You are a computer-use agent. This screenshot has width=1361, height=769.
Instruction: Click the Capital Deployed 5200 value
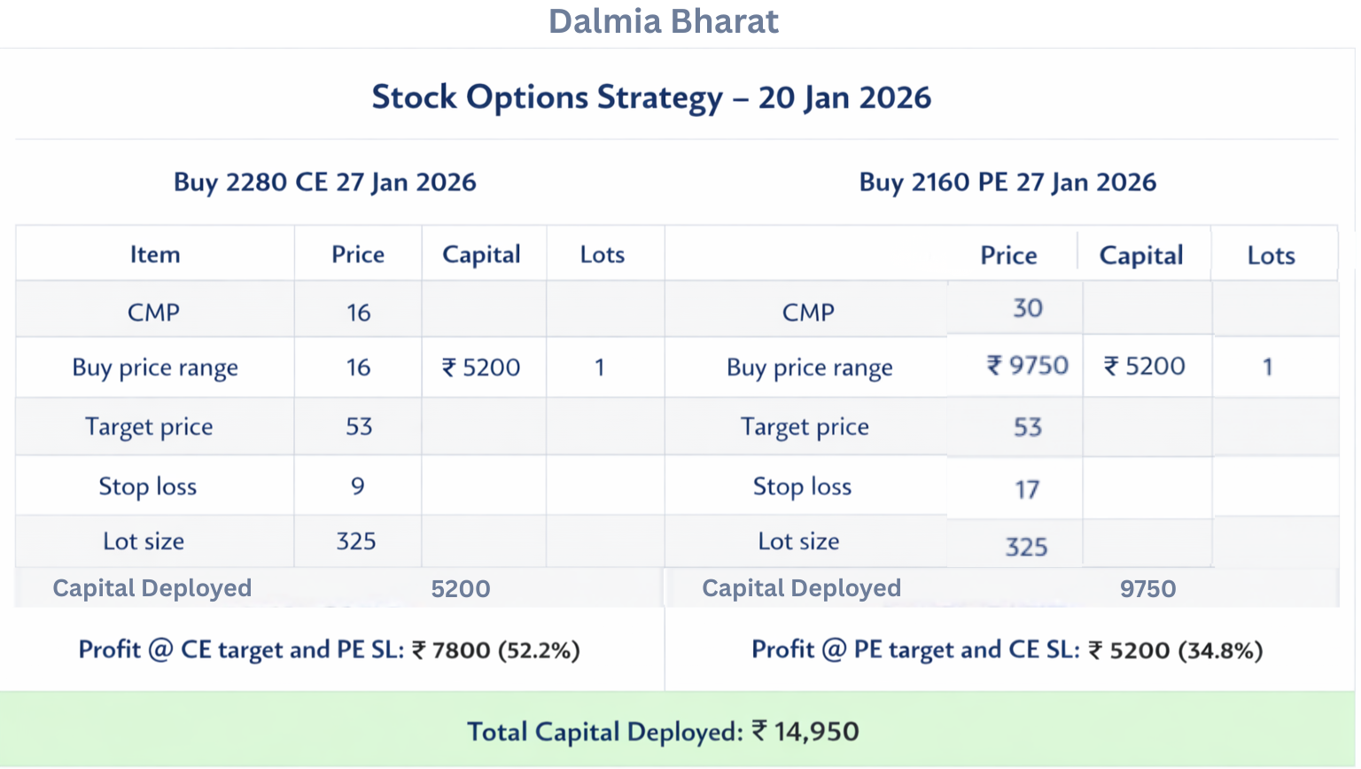(x=461, y=589)
